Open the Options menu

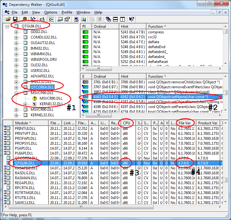(x=51, y=12)
